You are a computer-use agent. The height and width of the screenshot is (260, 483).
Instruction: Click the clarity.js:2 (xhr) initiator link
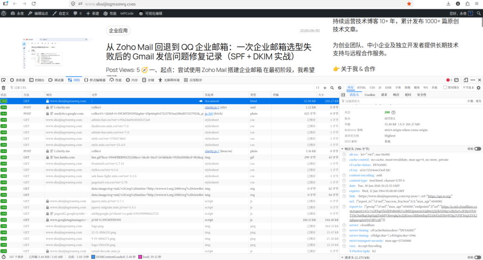[212, 107]
